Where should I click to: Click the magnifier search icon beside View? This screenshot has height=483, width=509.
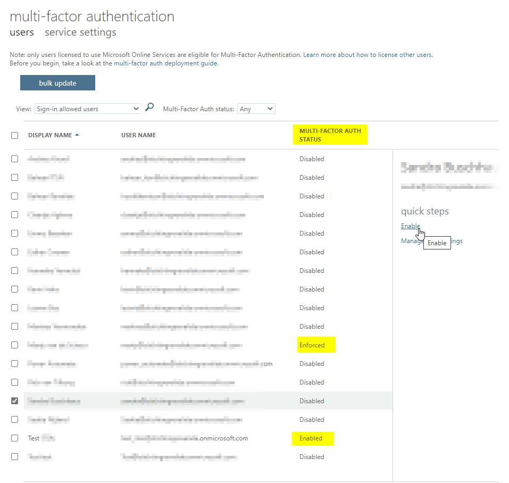coord(149,107)
